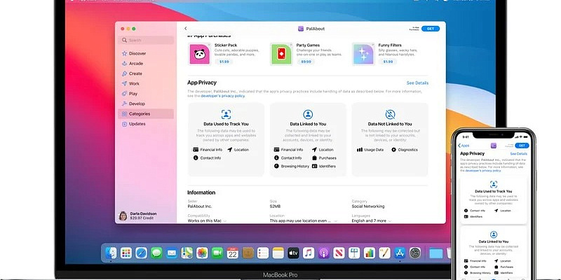Open Reminders from the dock
The width and height of the screenshot is (561, 280).
tap(263, 253)
